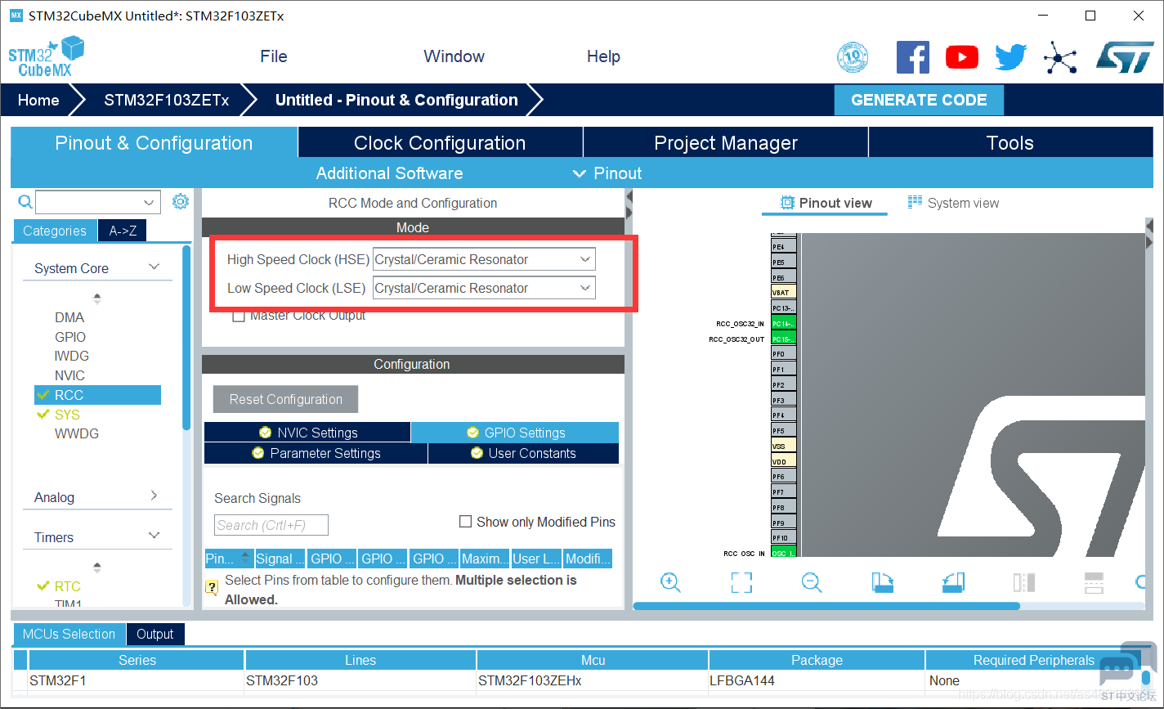This screenshot has width=1164, height=709.
Task: Select the VDD pin on the chip
Action: pos(783,462)
